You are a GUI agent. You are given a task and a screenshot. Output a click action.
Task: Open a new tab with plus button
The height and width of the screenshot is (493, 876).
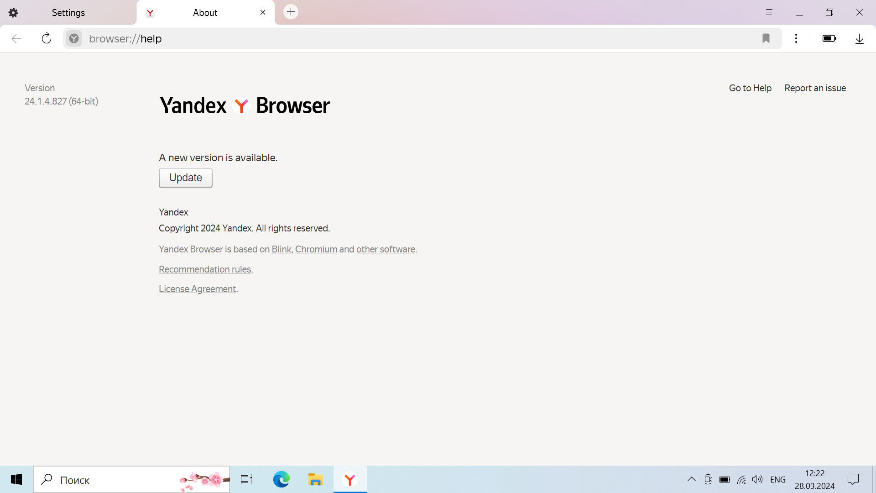pyautogui.click(x=291, y=12)
